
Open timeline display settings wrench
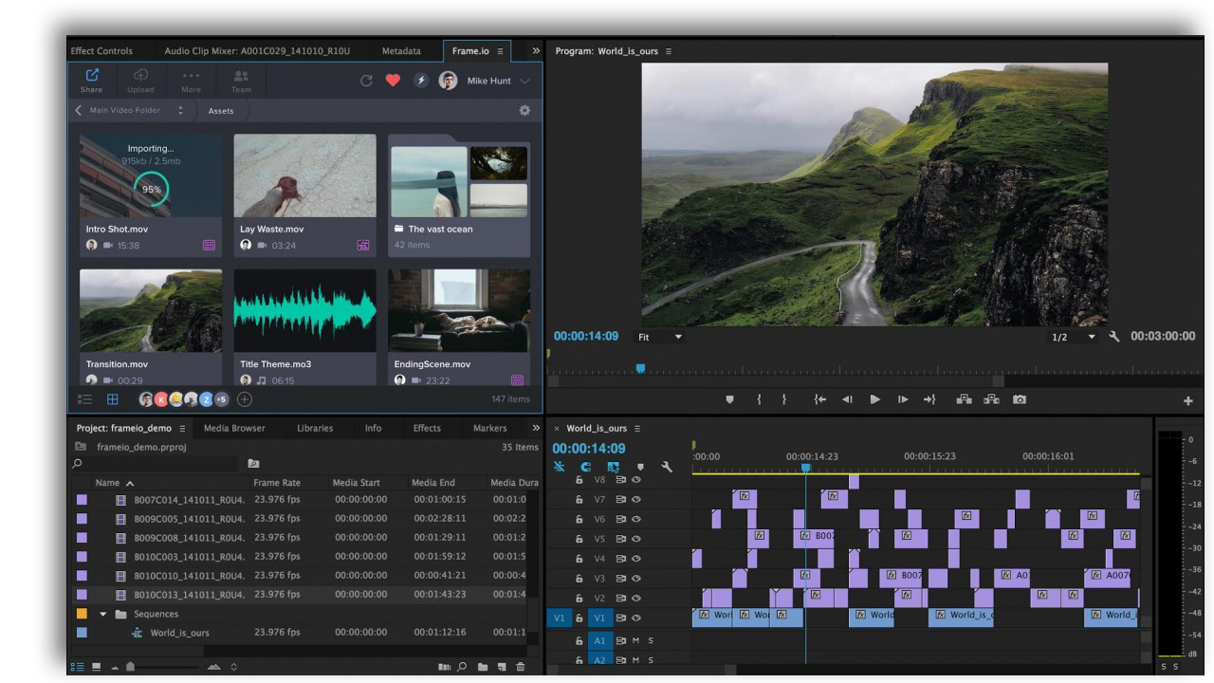click(x=667, y=467)
